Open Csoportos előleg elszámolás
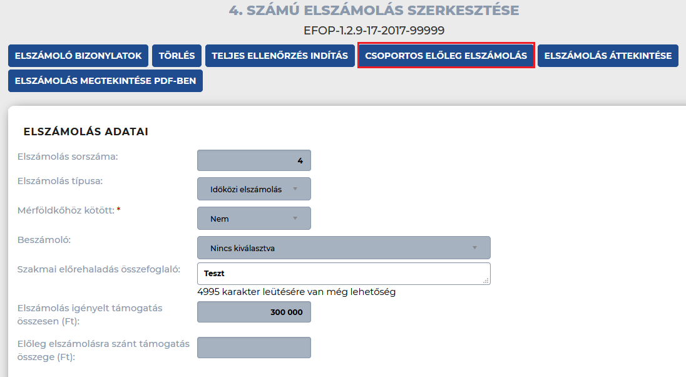686x377 pixels. coord(446,56)
